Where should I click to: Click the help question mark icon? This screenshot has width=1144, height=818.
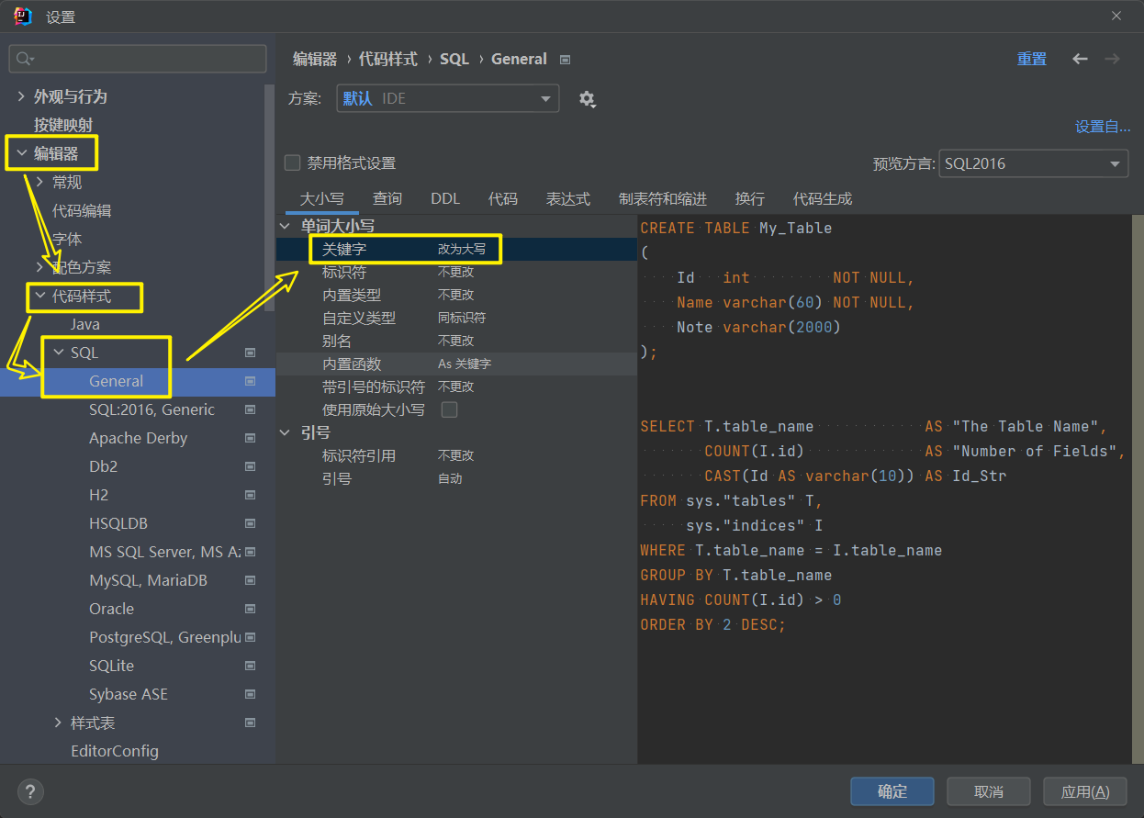[30, 791]
